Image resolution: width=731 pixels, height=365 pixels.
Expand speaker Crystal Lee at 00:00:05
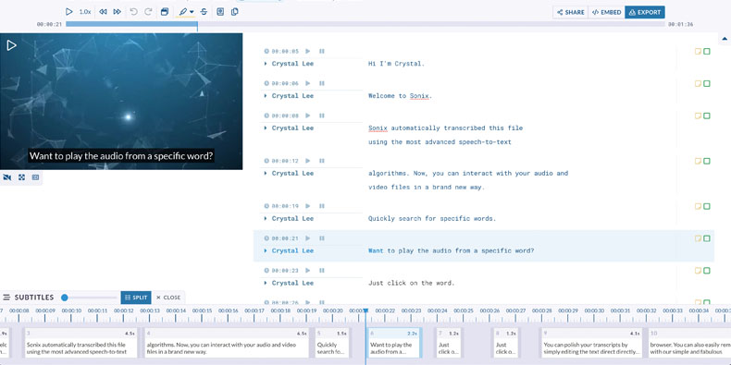[x=266, y=64]
